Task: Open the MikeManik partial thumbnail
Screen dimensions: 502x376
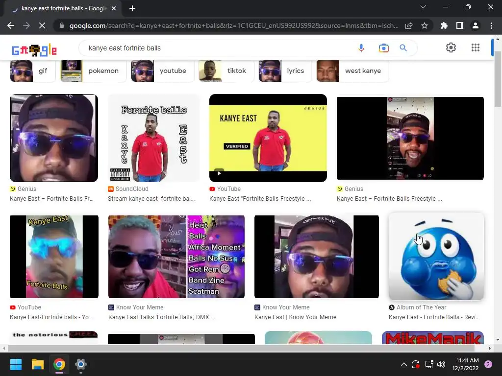Action: (x=432, y=338)
